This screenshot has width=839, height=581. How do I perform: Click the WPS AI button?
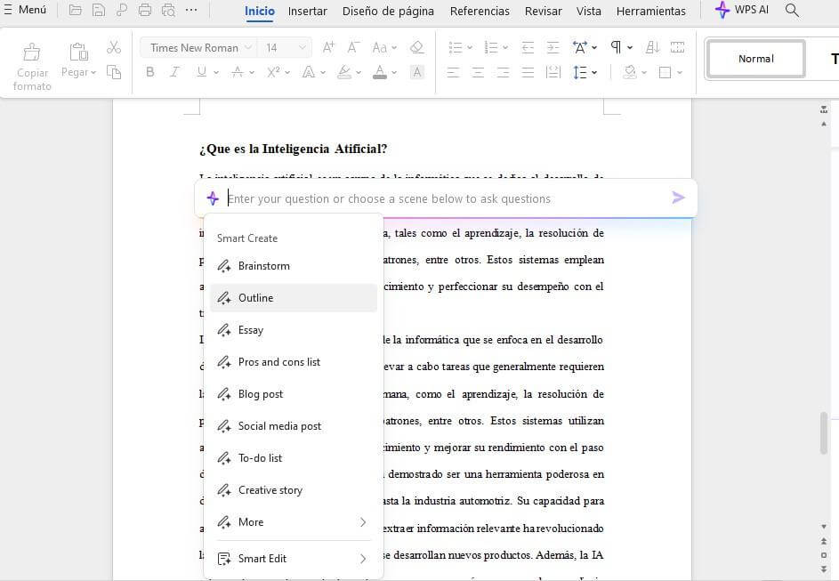tap(742, 11)
